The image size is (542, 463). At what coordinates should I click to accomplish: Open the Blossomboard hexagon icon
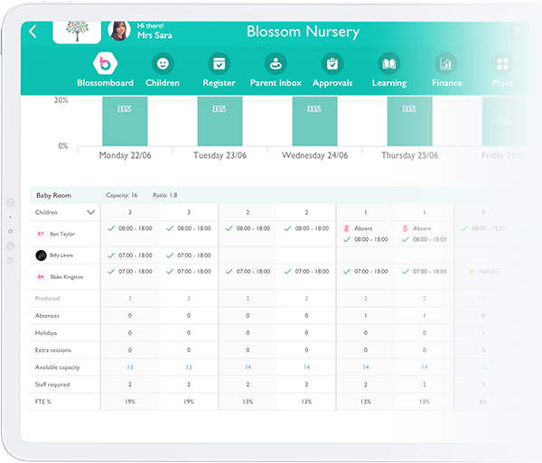coord(105,63)
